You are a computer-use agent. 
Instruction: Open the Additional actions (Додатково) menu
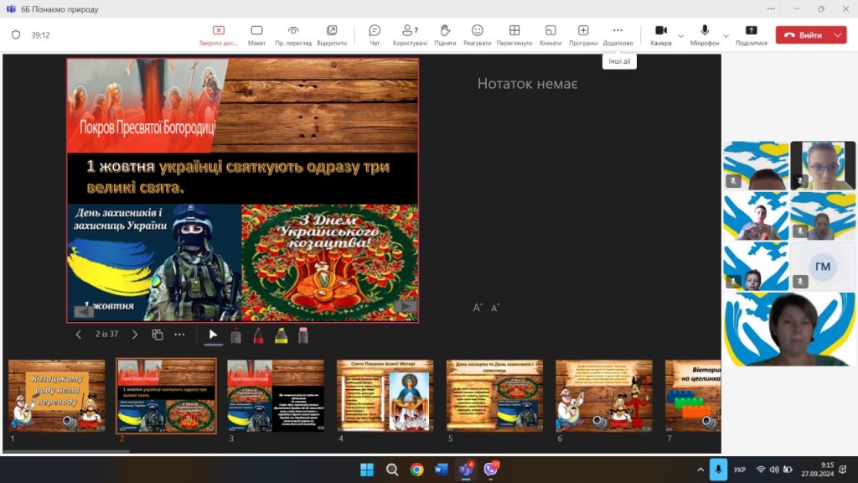click(x=618, y=34)
